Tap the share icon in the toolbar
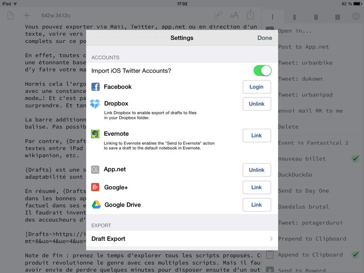The height and width of the screenshot is (273, 364). click(x=251, y=15)
